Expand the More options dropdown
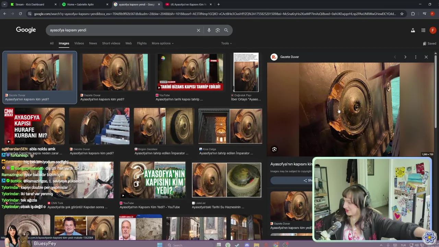Screen dimensions: 439x247 (163, 43)
